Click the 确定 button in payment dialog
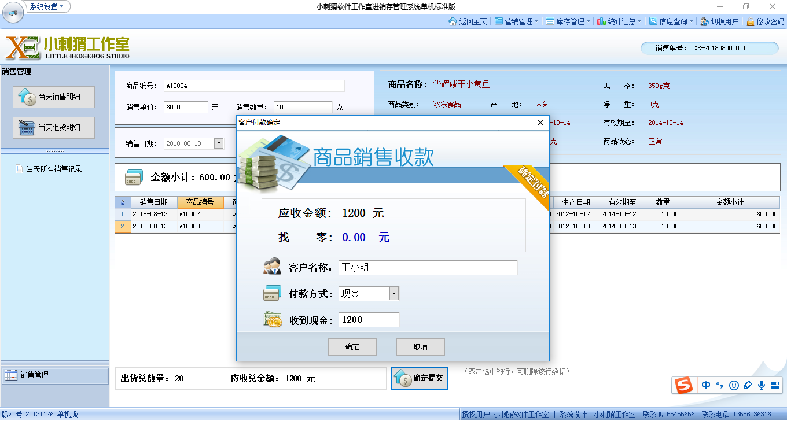The height and width of the screenshot is (421, 787). coord(352,346)
